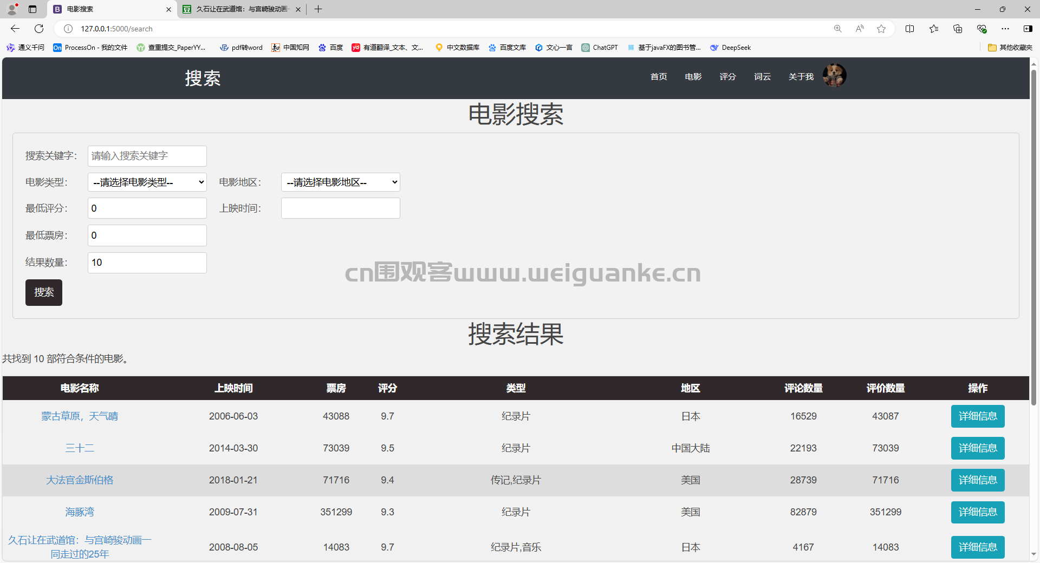Open browser essentials heart icon
The image size is (1040, 563).
click(981, 29)
